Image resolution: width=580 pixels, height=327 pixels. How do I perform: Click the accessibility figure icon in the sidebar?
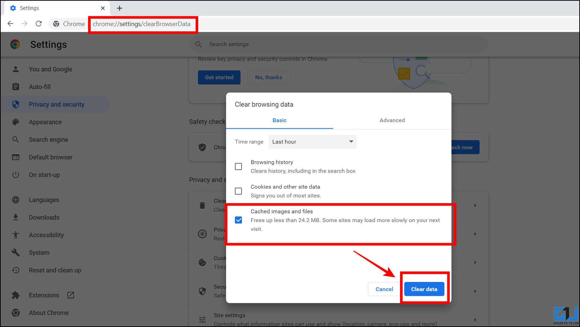coord(15,235)
